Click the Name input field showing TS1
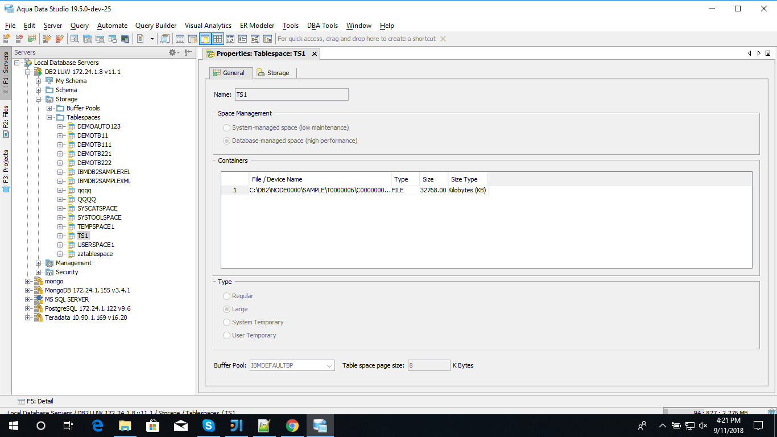 pyautogui.click(x=291, y=94)
